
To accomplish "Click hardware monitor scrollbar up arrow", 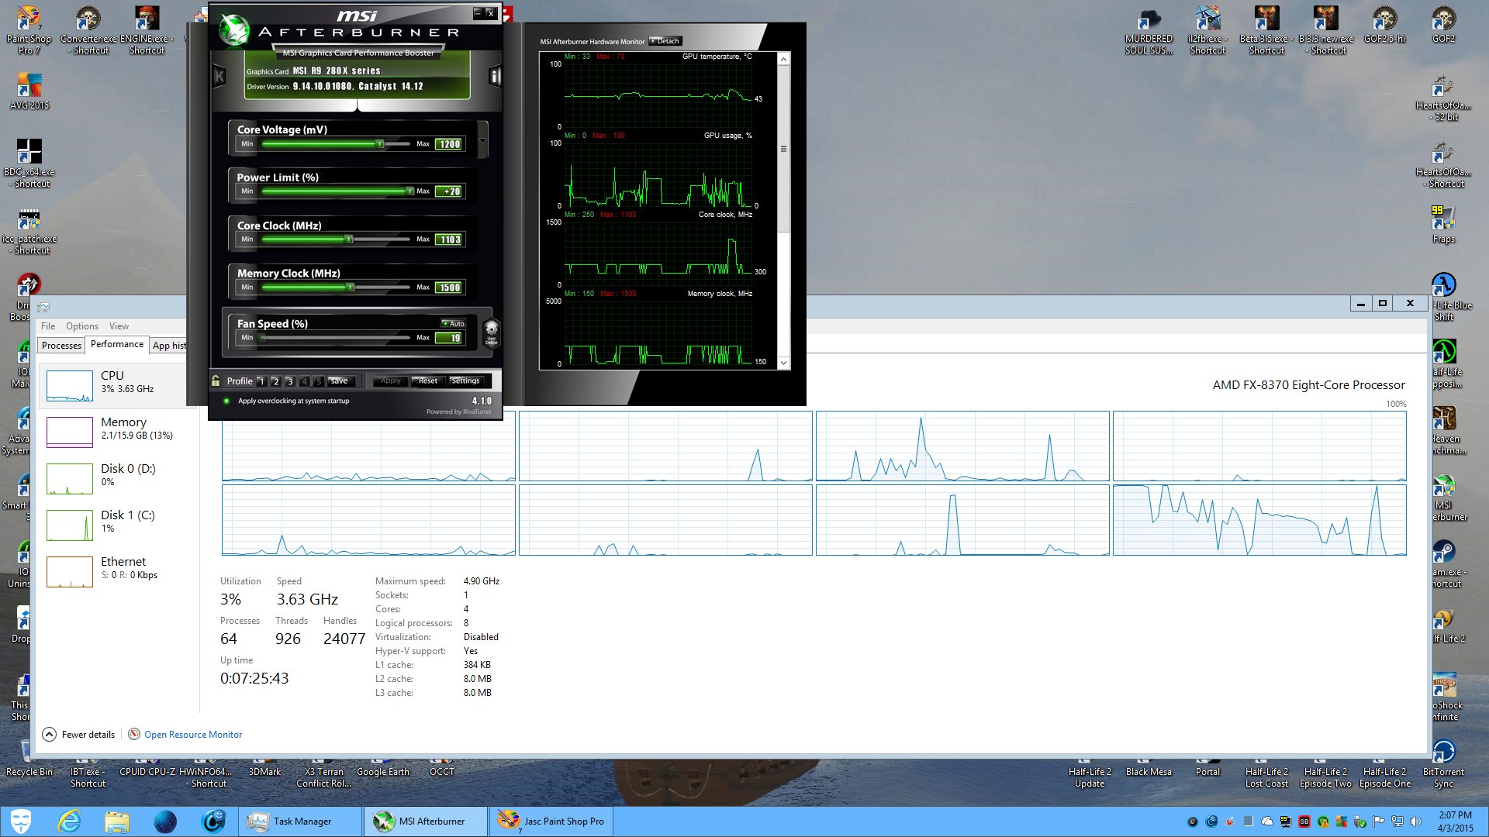I will pos(783,60).
